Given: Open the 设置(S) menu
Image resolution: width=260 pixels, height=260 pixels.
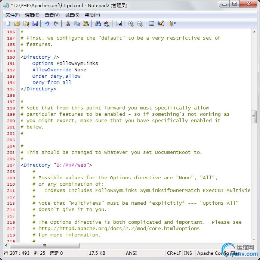Looking at the screenshot, I should click(72, 15).
